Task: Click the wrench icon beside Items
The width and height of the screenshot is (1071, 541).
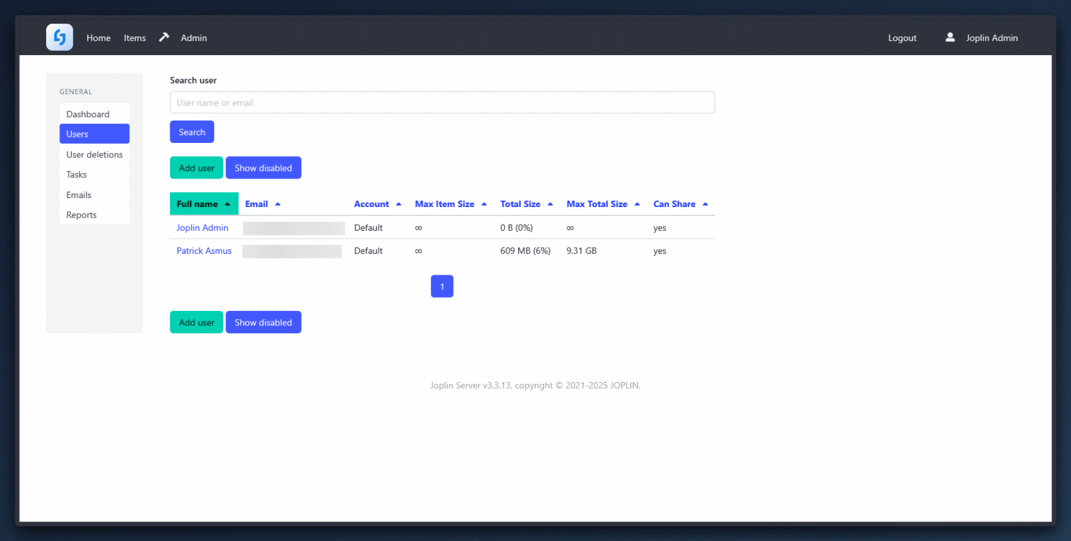Action: click(x=164, y=36)
